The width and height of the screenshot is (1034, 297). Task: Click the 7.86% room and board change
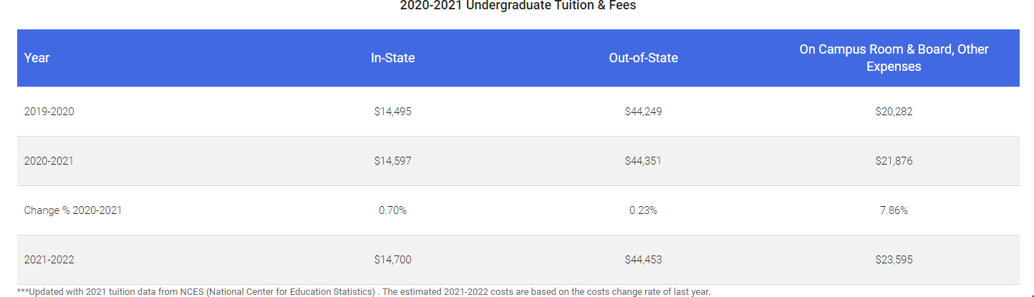click(894, 210)
